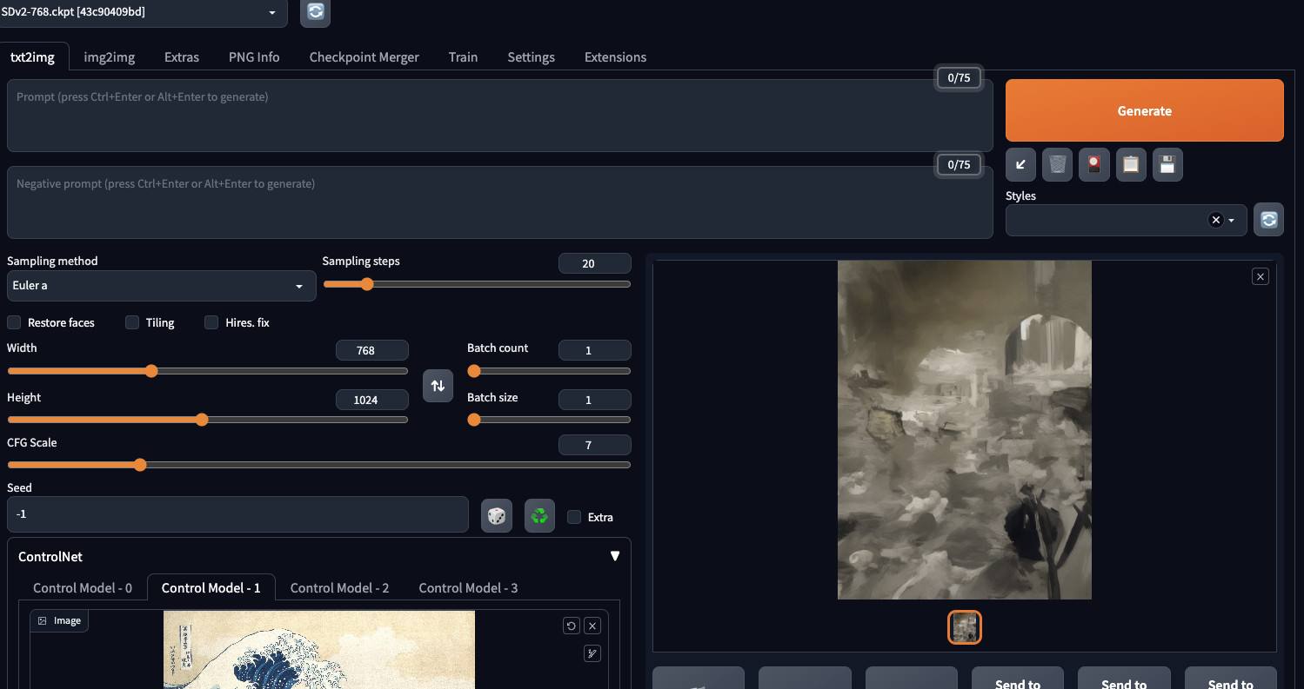The image size is (1304, 689).
Task: Select Control Model - 2 tab
Action: click(340, 587)
